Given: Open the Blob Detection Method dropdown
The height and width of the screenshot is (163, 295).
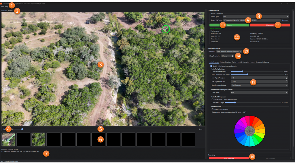Looking at the screenshot, I should pos(259,85).
